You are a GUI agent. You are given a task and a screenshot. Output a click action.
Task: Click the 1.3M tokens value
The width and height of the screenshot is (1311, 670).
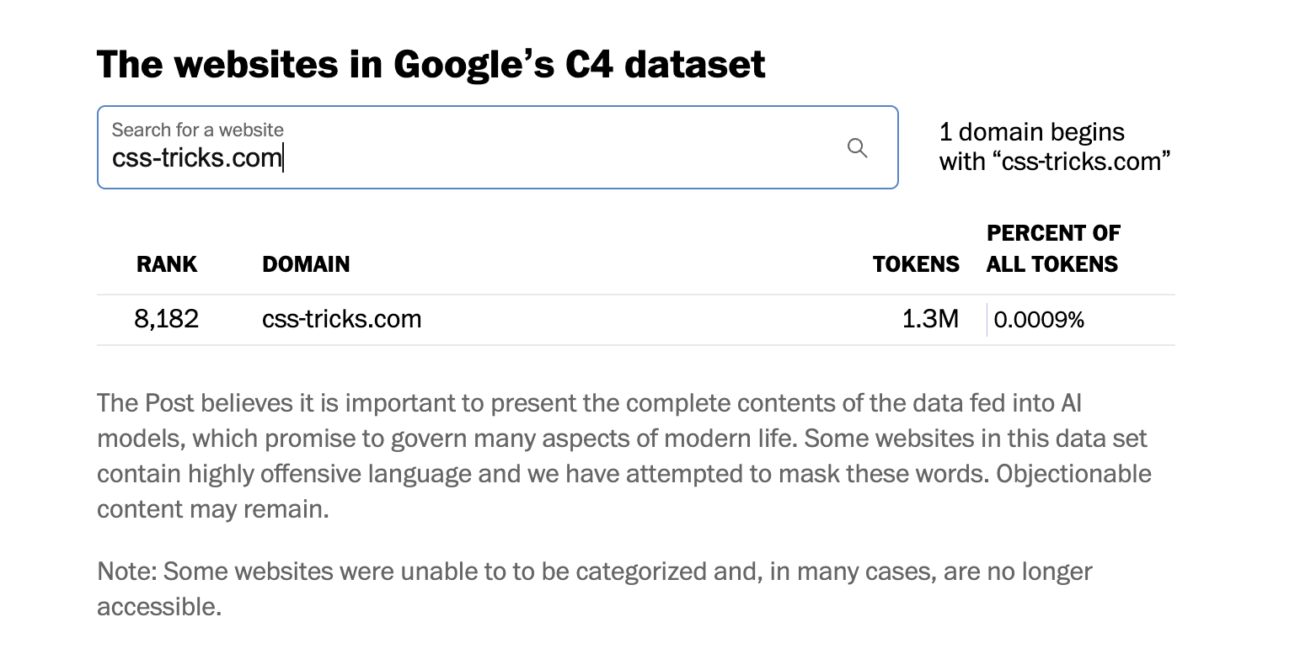pyautogui.click(x=930, y=319)
